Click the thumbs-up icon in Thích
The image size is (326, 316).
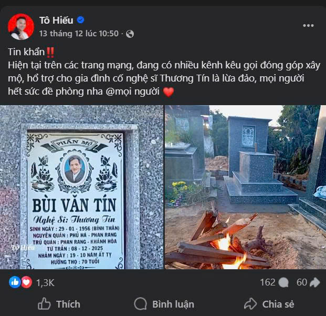point(44,304)
